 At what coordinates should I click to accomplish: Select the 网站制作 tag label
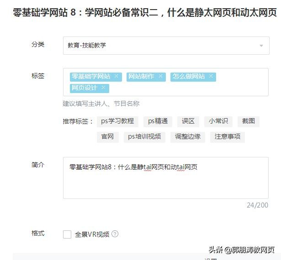(141, 77)
